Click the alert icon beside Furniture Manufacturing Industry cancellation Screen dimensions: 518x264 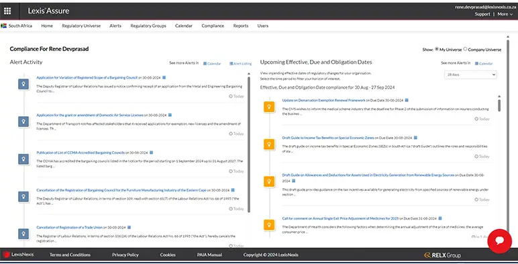point(23,197)
